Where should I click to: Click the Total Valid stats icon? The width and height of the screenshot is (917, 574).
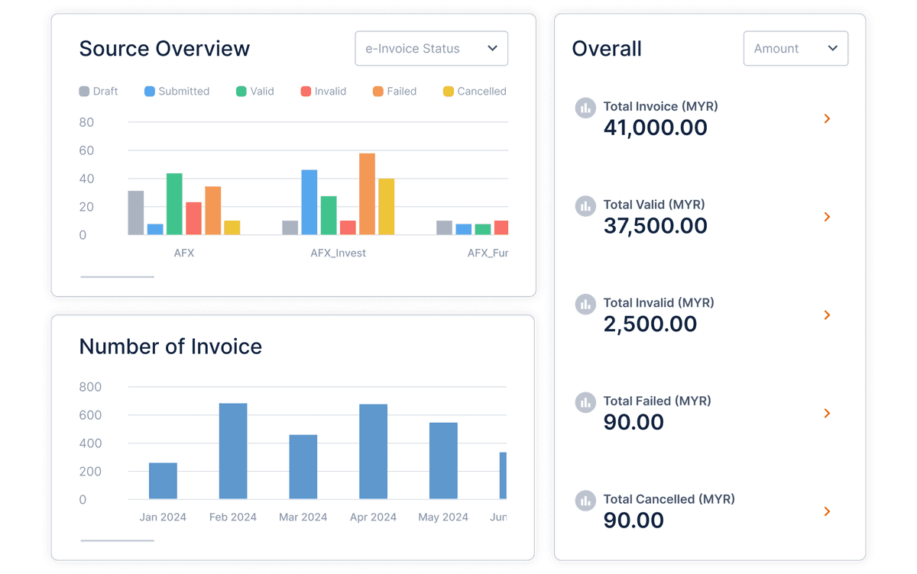(x=585, y=205)
